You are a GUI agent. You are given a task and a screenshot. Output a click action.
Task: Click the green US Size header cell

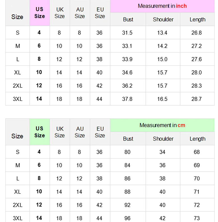tap(40, 132)
